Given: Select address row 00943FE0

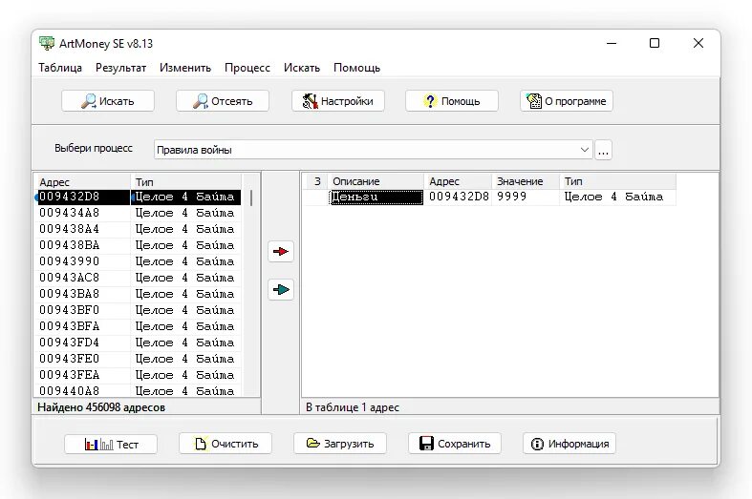Looking at the screenshot, I should point(140,359).
